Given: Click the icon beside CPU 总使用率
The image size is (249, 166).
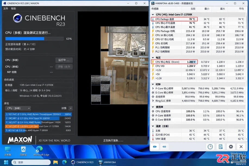Looking at the screenshot, I should click(153, 111).
